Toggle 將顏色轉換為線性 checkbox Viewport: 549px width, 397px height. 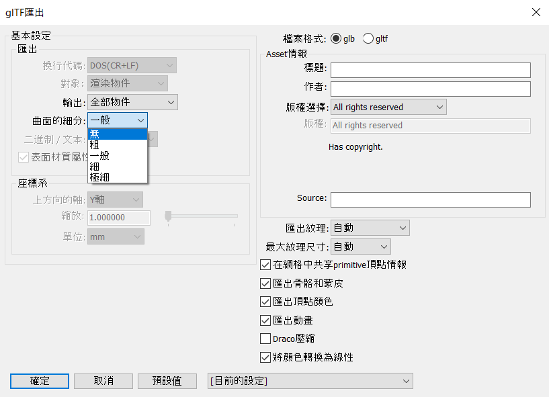(265, 357)
